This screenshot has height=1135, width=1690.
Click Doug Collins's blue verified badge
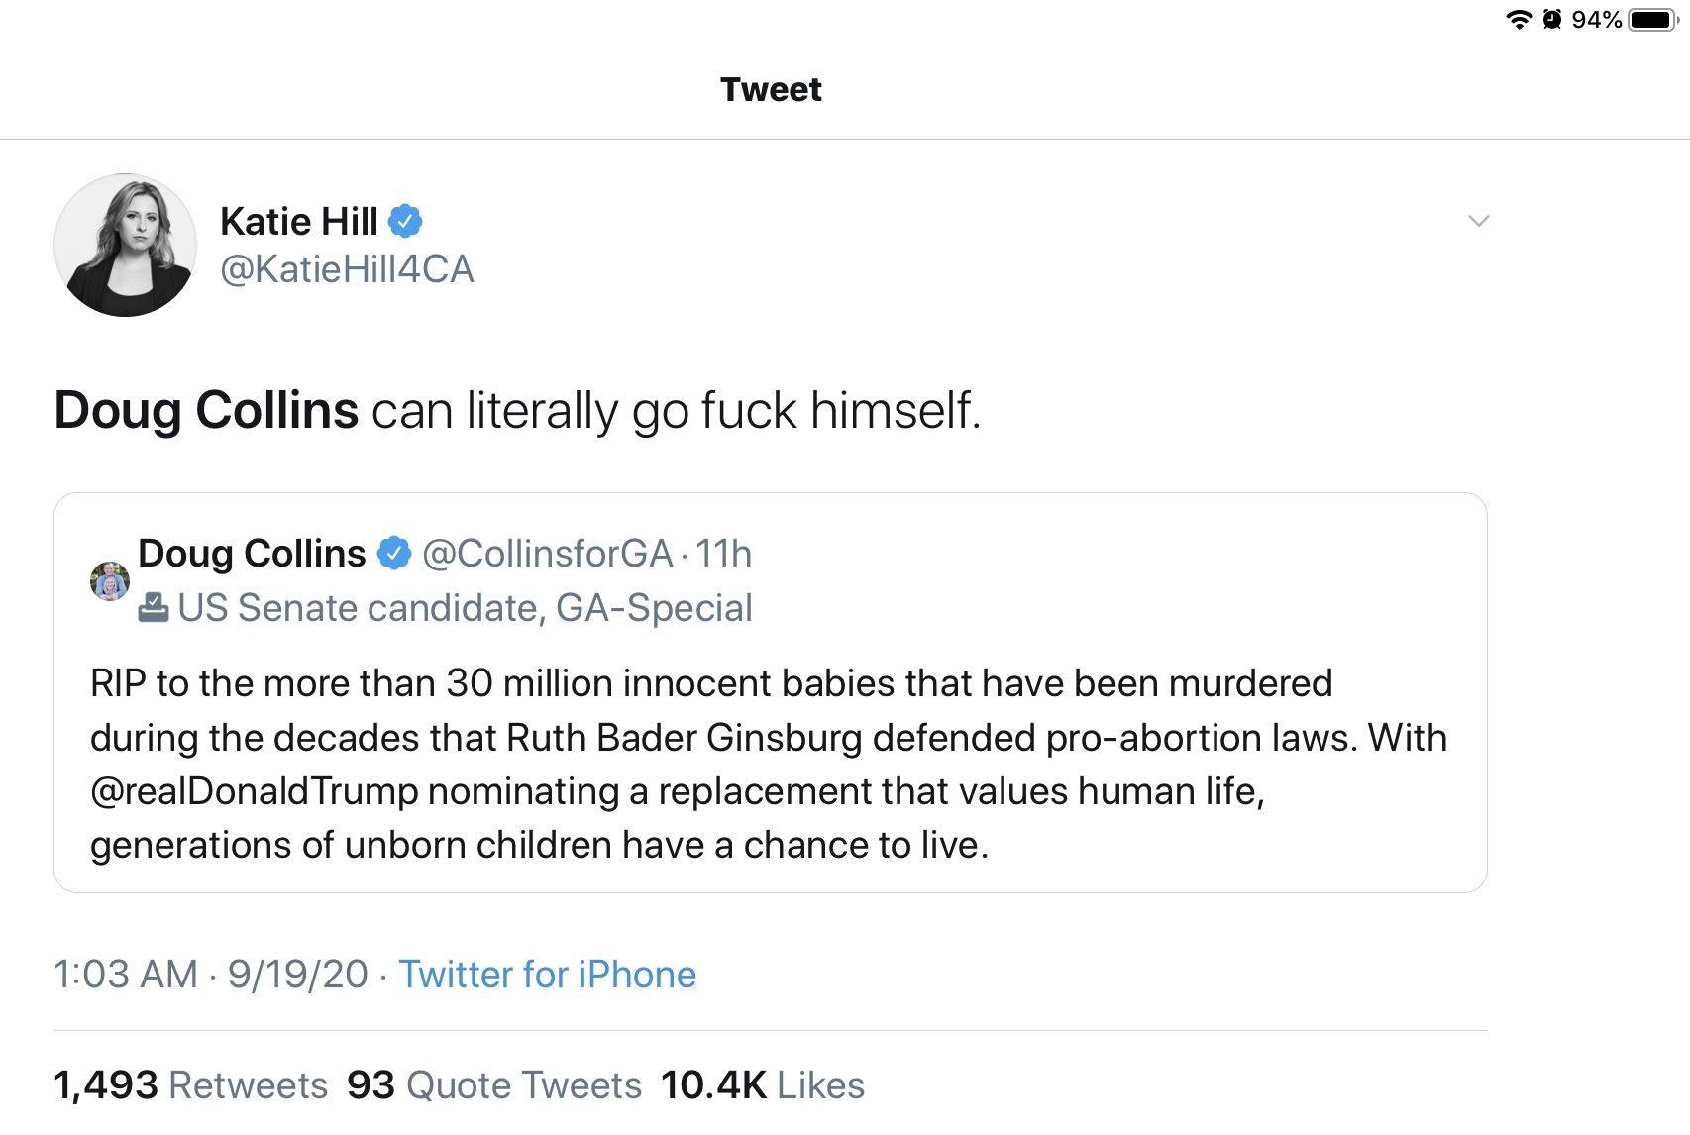(x=394, y=553)
